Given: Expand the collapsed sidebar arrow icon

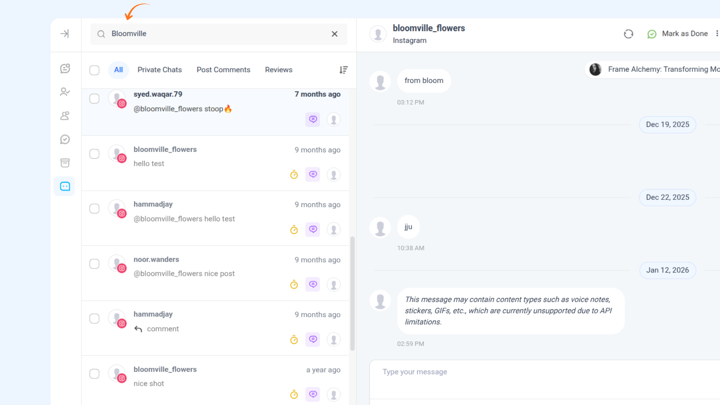Looking at the screenshot, I should (64, 34).
